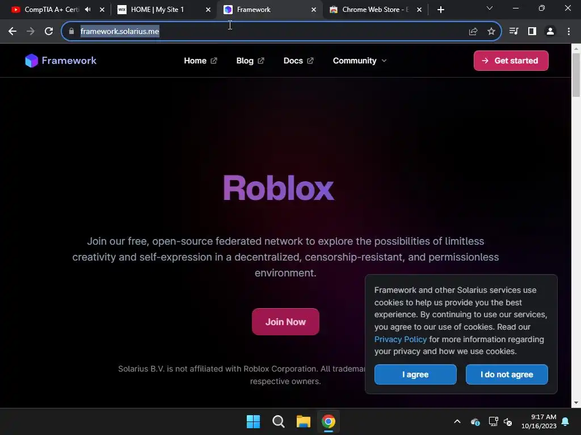
Task: Click the scrollbar up arrow
Action: click(576, 49)
